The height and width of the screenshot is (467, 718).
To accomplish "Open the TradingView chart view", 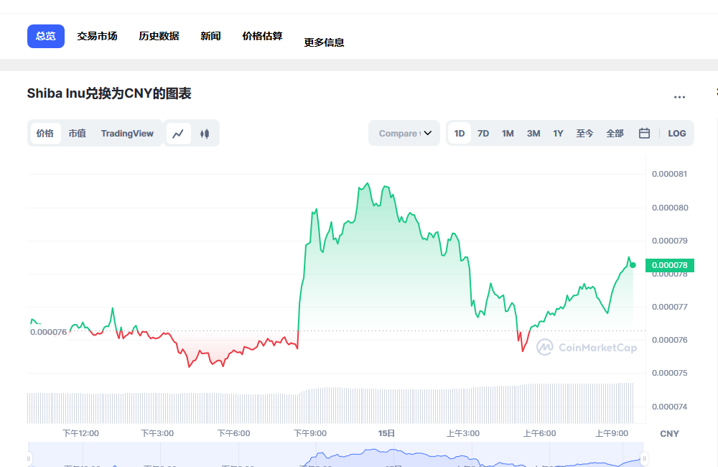I will pyautogui.click(x=127, y=133).
